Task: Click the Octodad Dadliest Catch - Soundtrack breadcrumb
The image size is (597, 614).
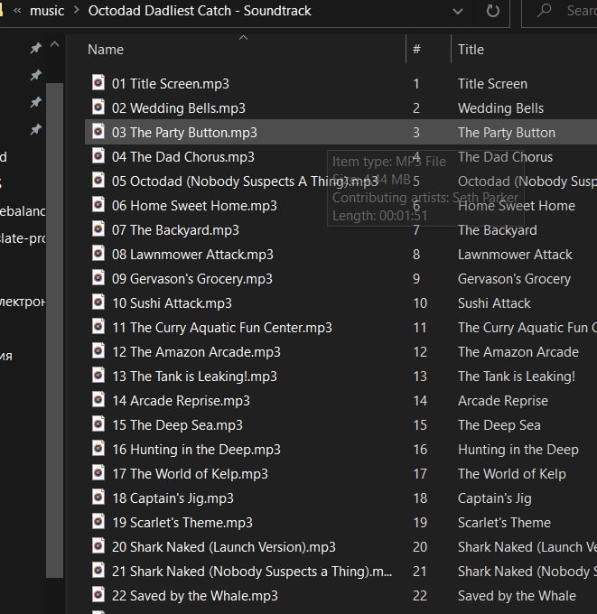Action: (x=200, y=11)
